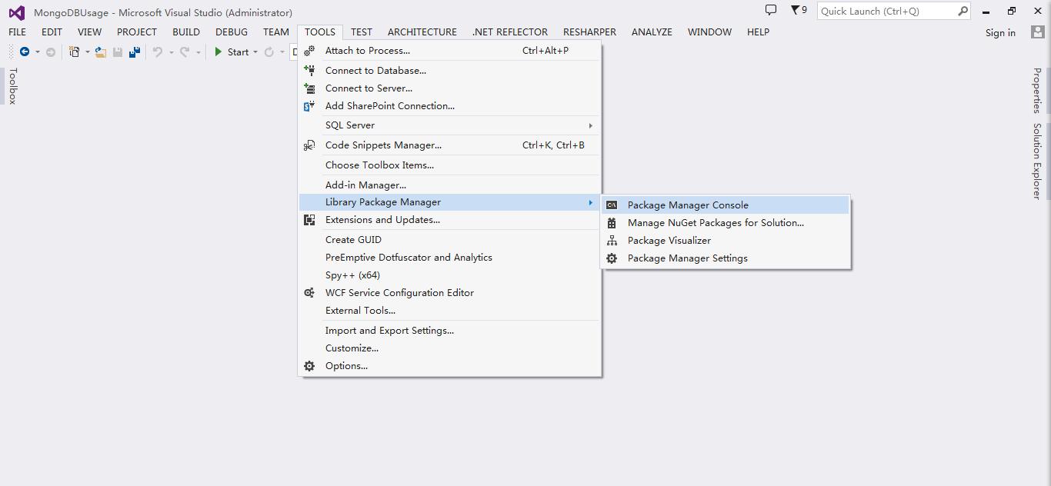The height and width of the screenshot is (486, 1051).
Task: Open the feedback speech bubble icon
Action: (770, 10)
